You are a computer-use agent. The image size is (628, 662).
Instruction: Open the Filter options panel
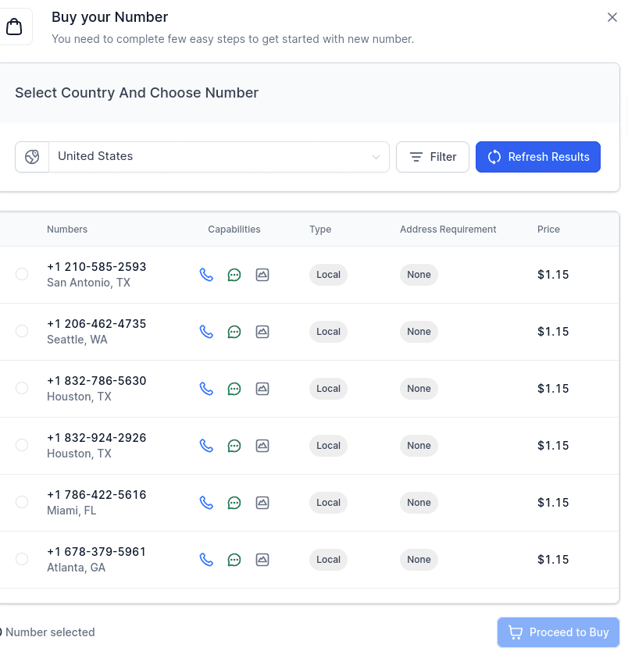(x=433, y=157)
